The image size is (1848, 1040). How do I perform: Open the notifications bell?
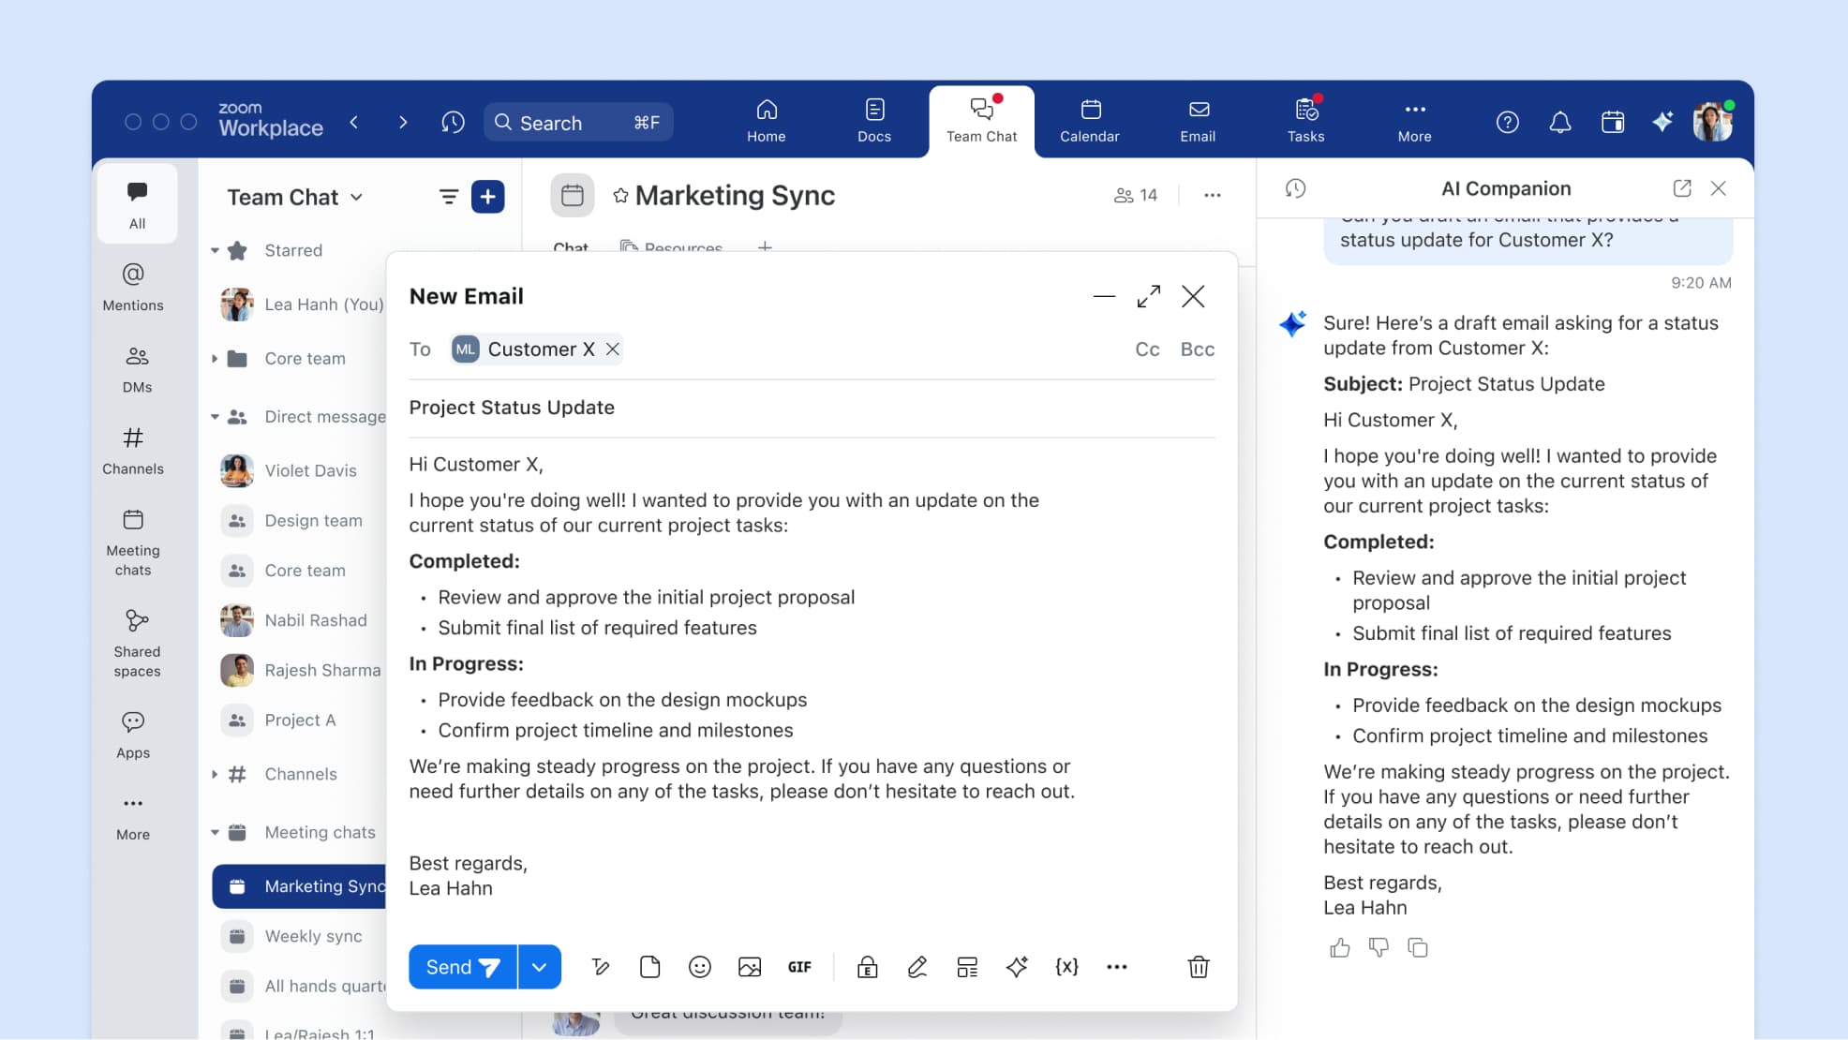coord(1559,122)
